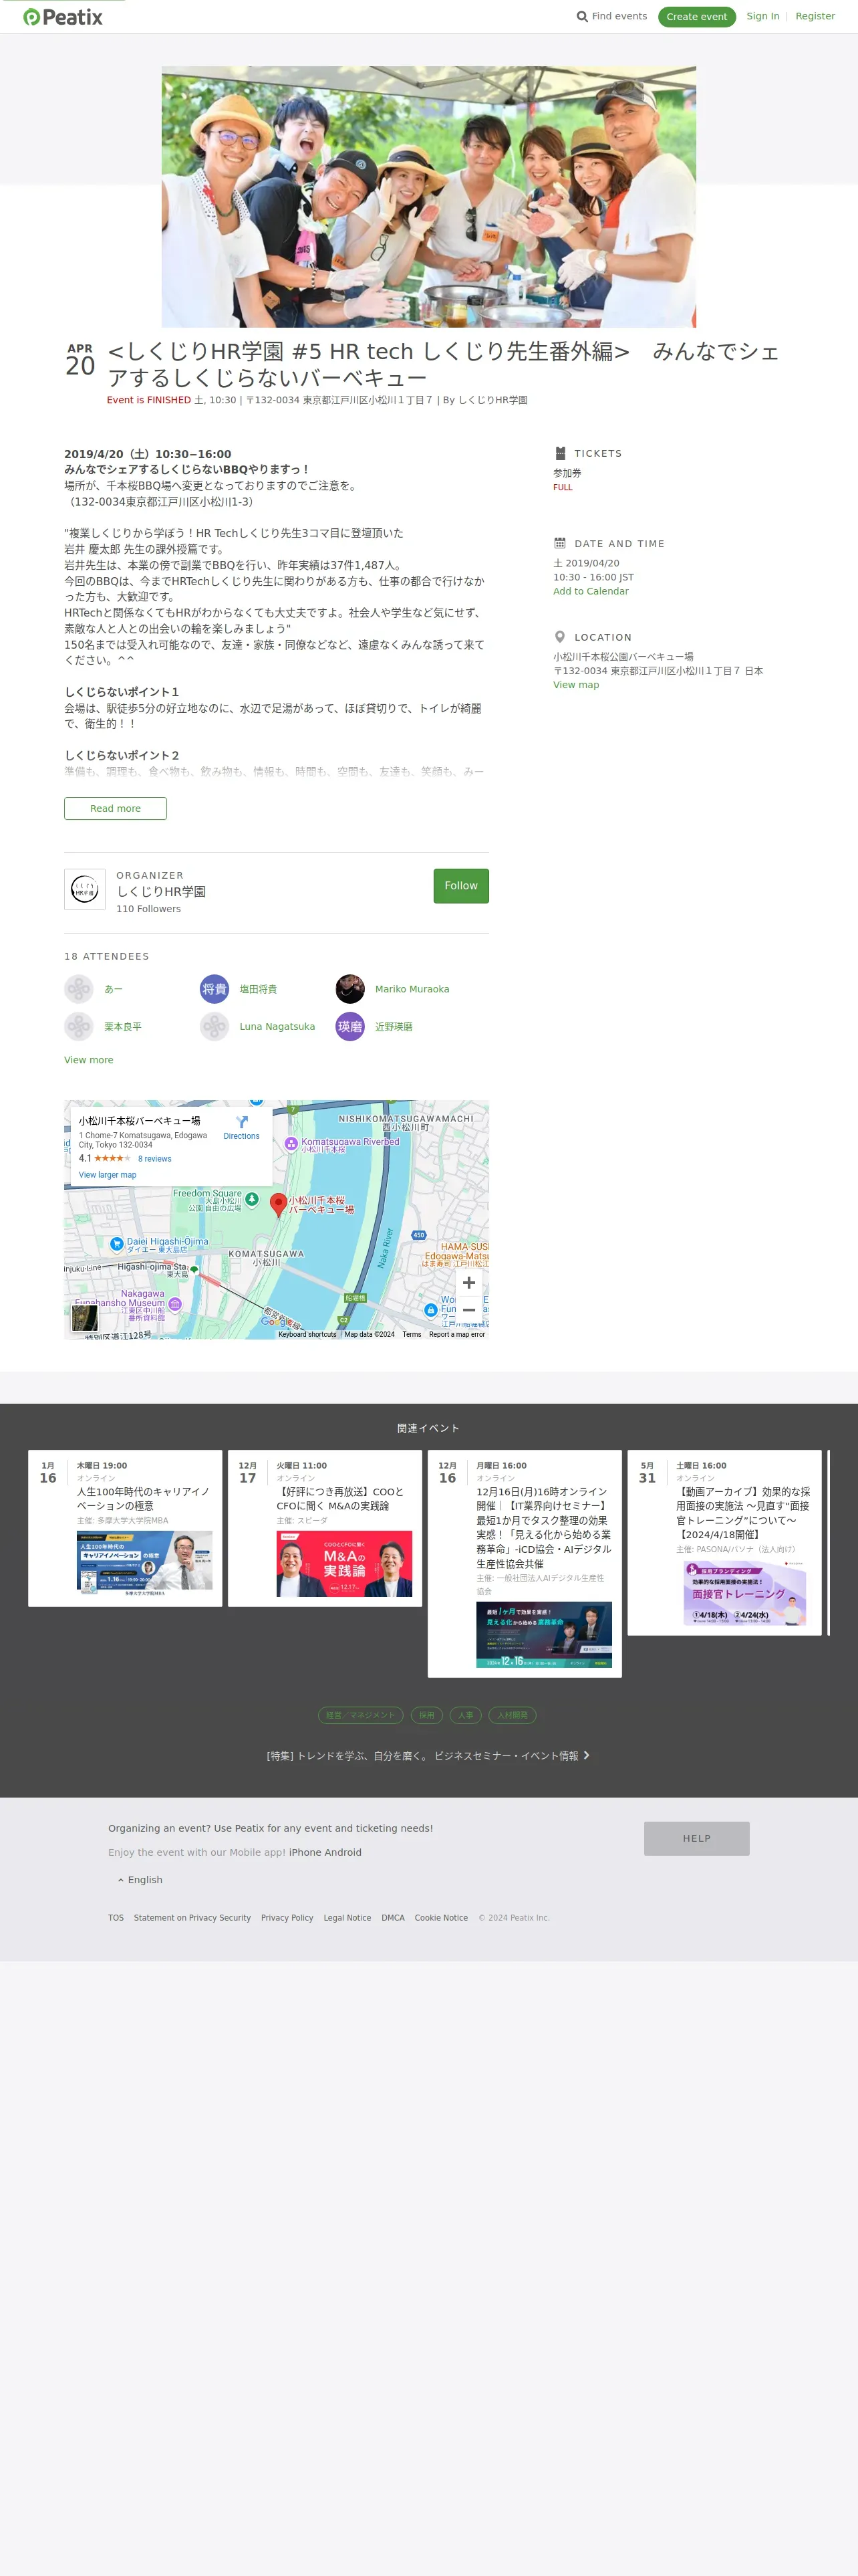Open the Cookie Notice footer link
The height and width of the screenshot is (2576, 858).
pos(442,1918)
